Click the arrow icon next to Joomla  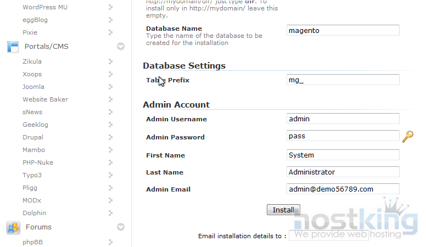click(x=110, y=87)
